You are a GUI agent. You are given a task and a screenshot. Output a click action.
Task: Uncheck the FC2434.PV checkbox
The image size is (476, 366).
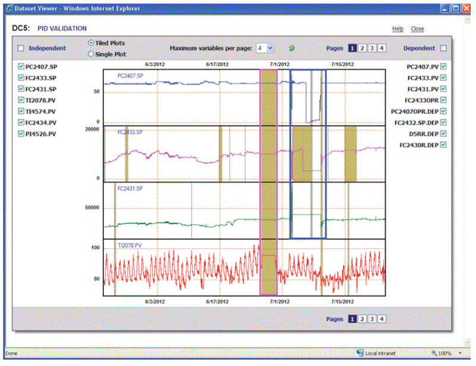(21, 122)
